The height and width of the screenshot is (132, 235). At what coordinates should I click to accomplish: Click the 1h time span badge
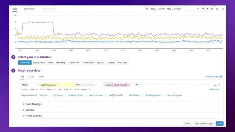147,9
